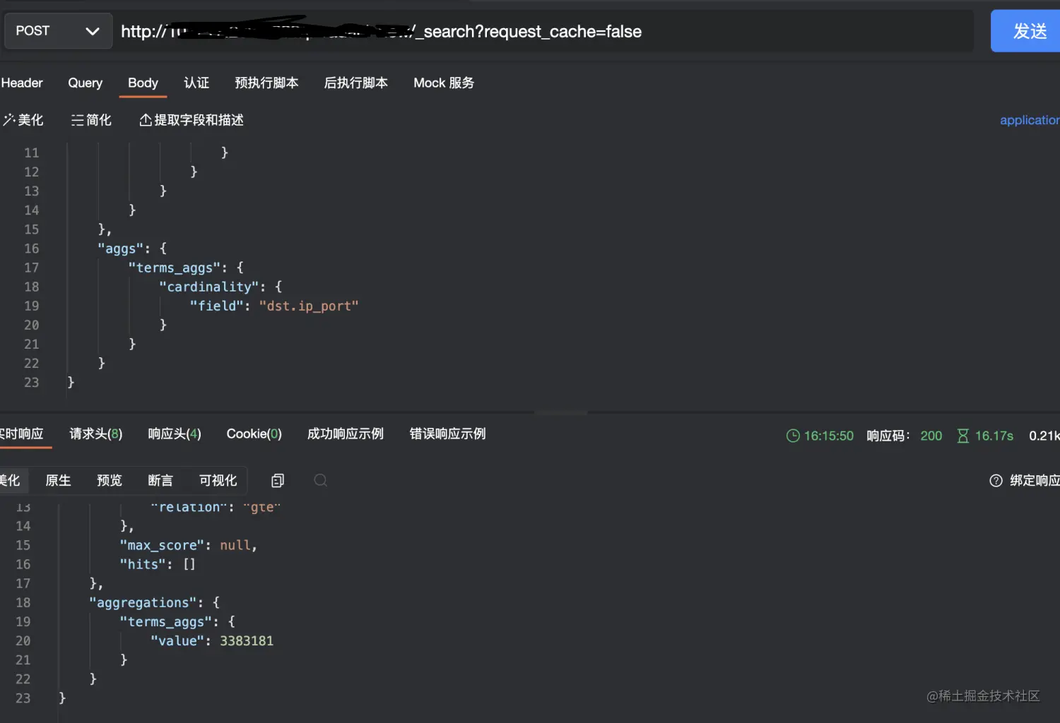Open the Query tab
The height and width of the screenshot is (723, 1060).
coord(85,83)
